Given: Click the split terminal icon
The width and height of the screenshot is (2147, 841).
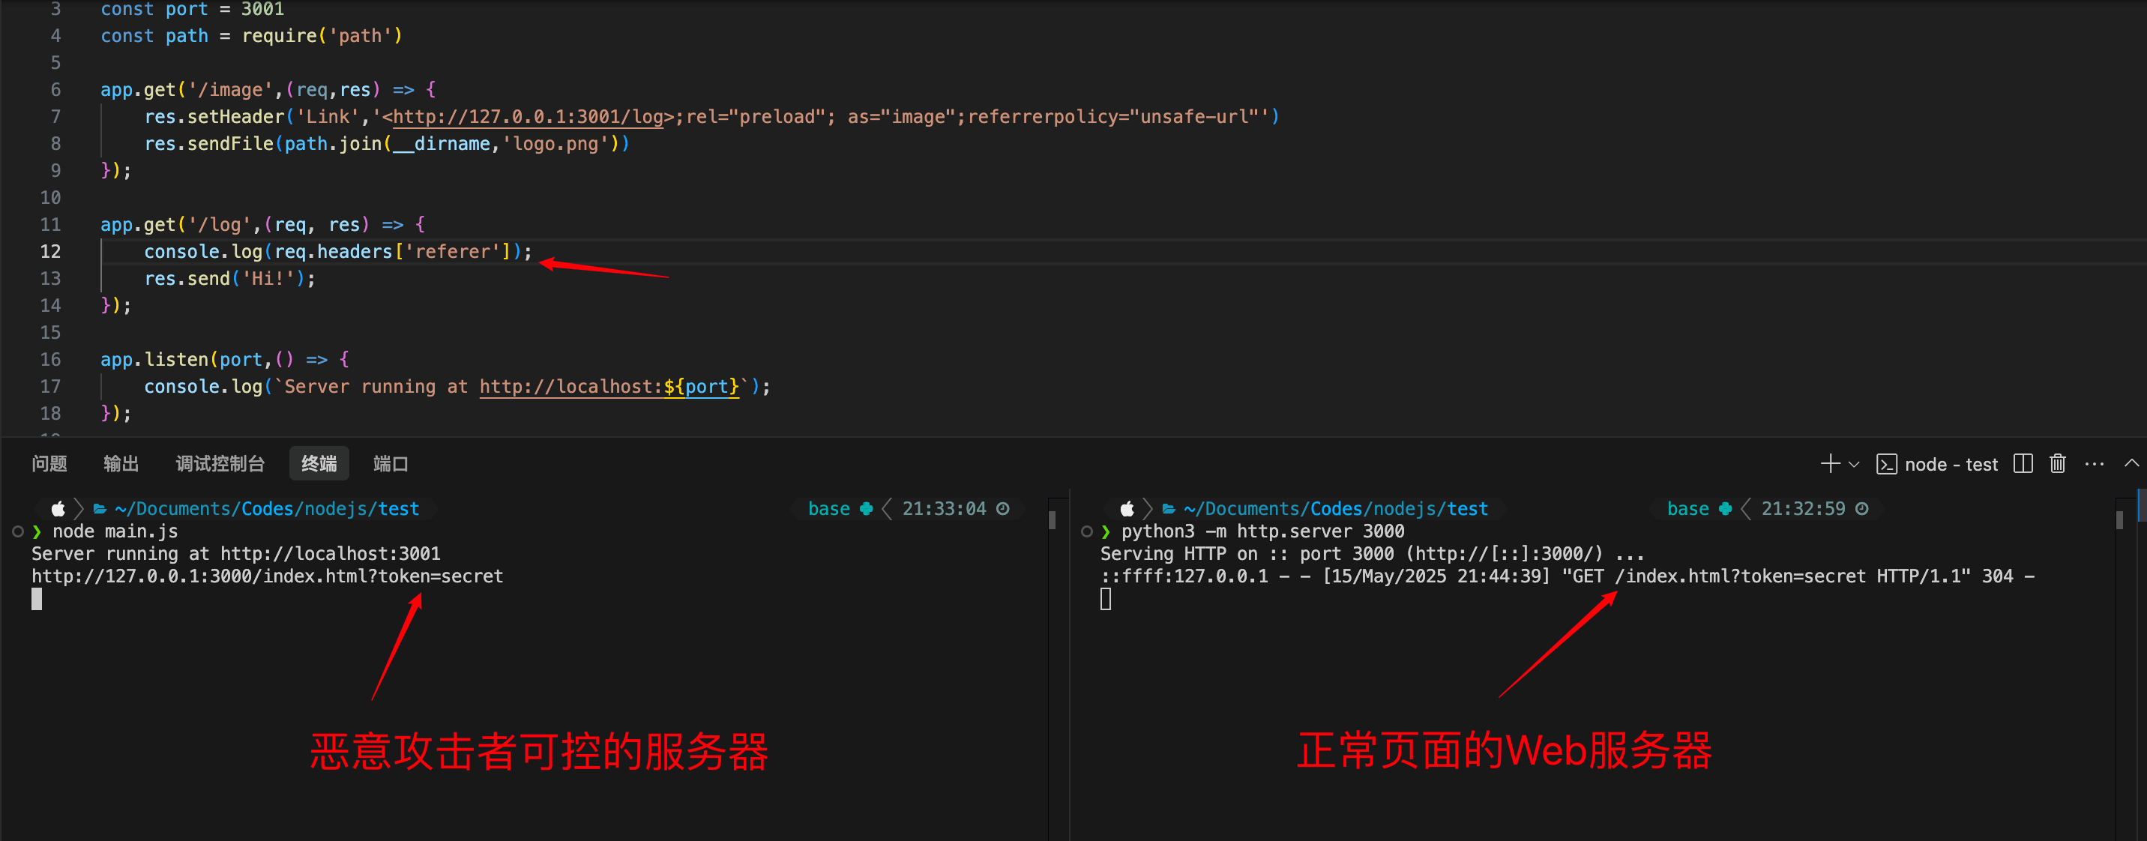Looking at the screenshot, I should coord(2023,464).
